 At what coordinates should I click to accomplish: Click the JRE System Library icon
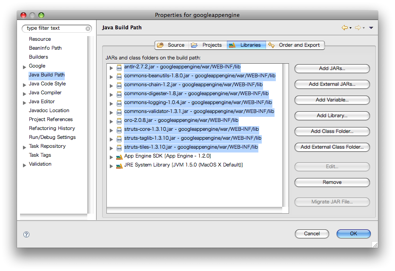pos(118,166)
